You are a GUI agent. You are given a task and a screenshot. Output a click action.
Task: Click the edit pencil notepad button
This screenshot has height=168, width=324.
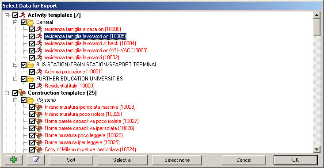click(x=36, y=160)
